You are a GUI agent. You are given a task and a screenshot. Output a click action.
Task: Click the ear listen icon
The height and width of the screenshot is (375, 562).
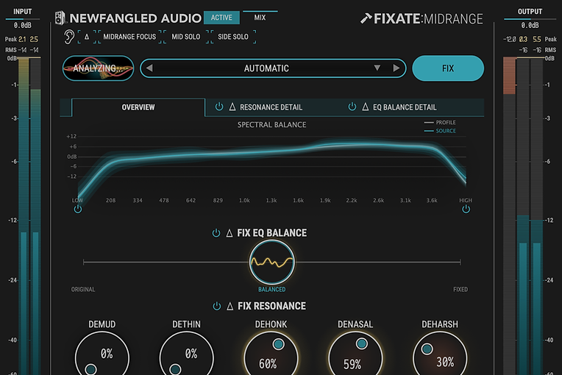coord(69,37)
